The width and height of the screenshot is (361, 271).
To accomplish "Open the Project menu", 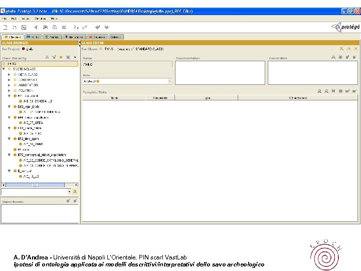I will coord(25,19).
